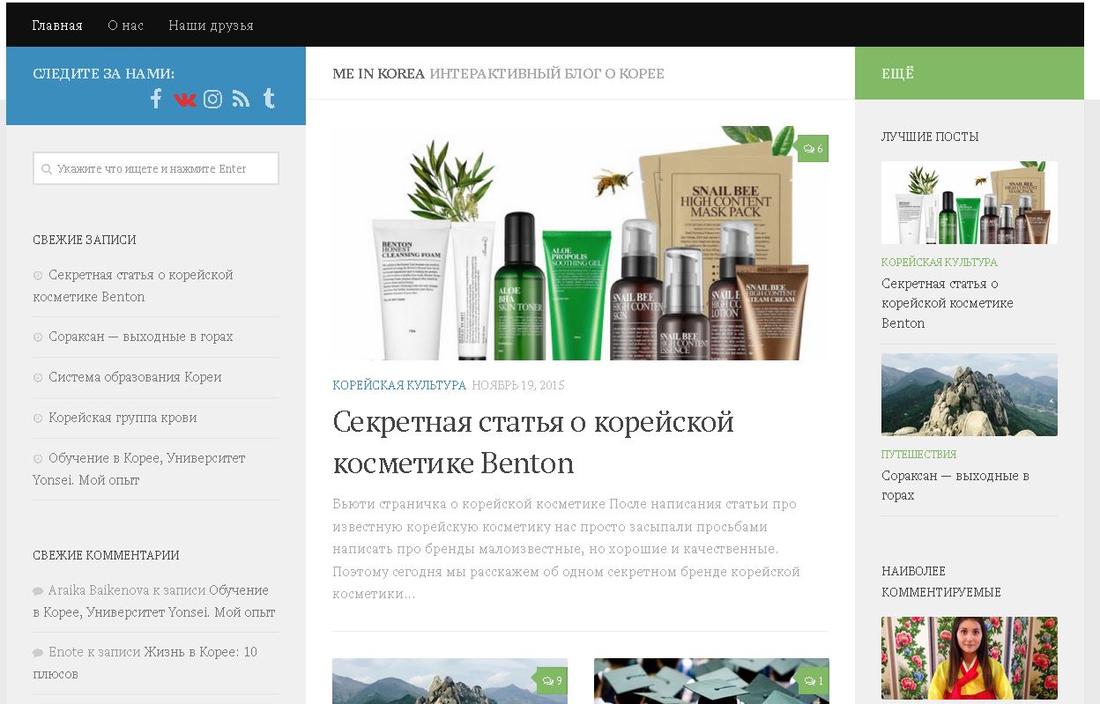Click commenter name Araika Baikenova

(100, 590)
